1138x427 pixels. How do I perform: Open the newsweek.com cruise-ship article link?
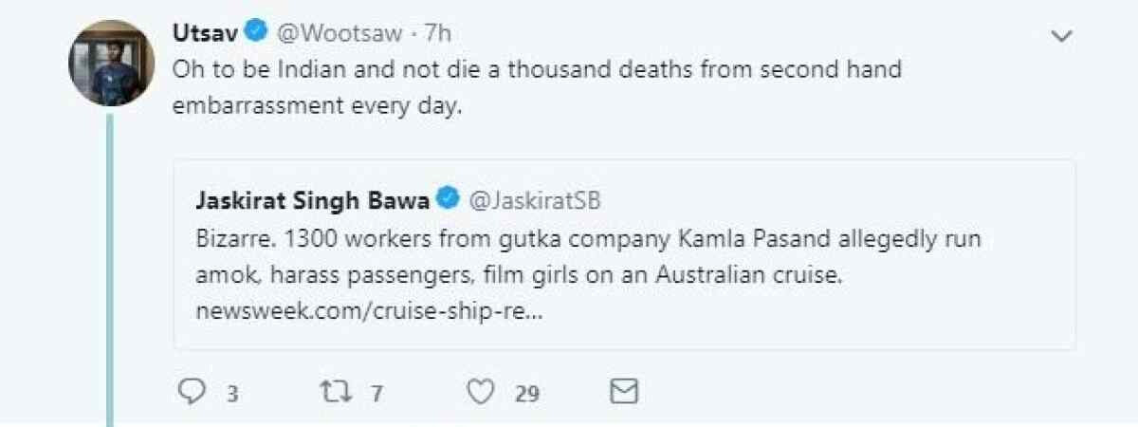pos(368,309)
